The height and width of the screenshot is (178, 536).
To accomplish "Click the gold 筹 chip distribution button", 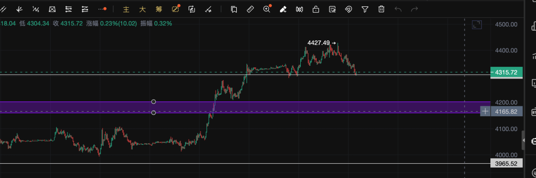I will (x=159, y=9).
